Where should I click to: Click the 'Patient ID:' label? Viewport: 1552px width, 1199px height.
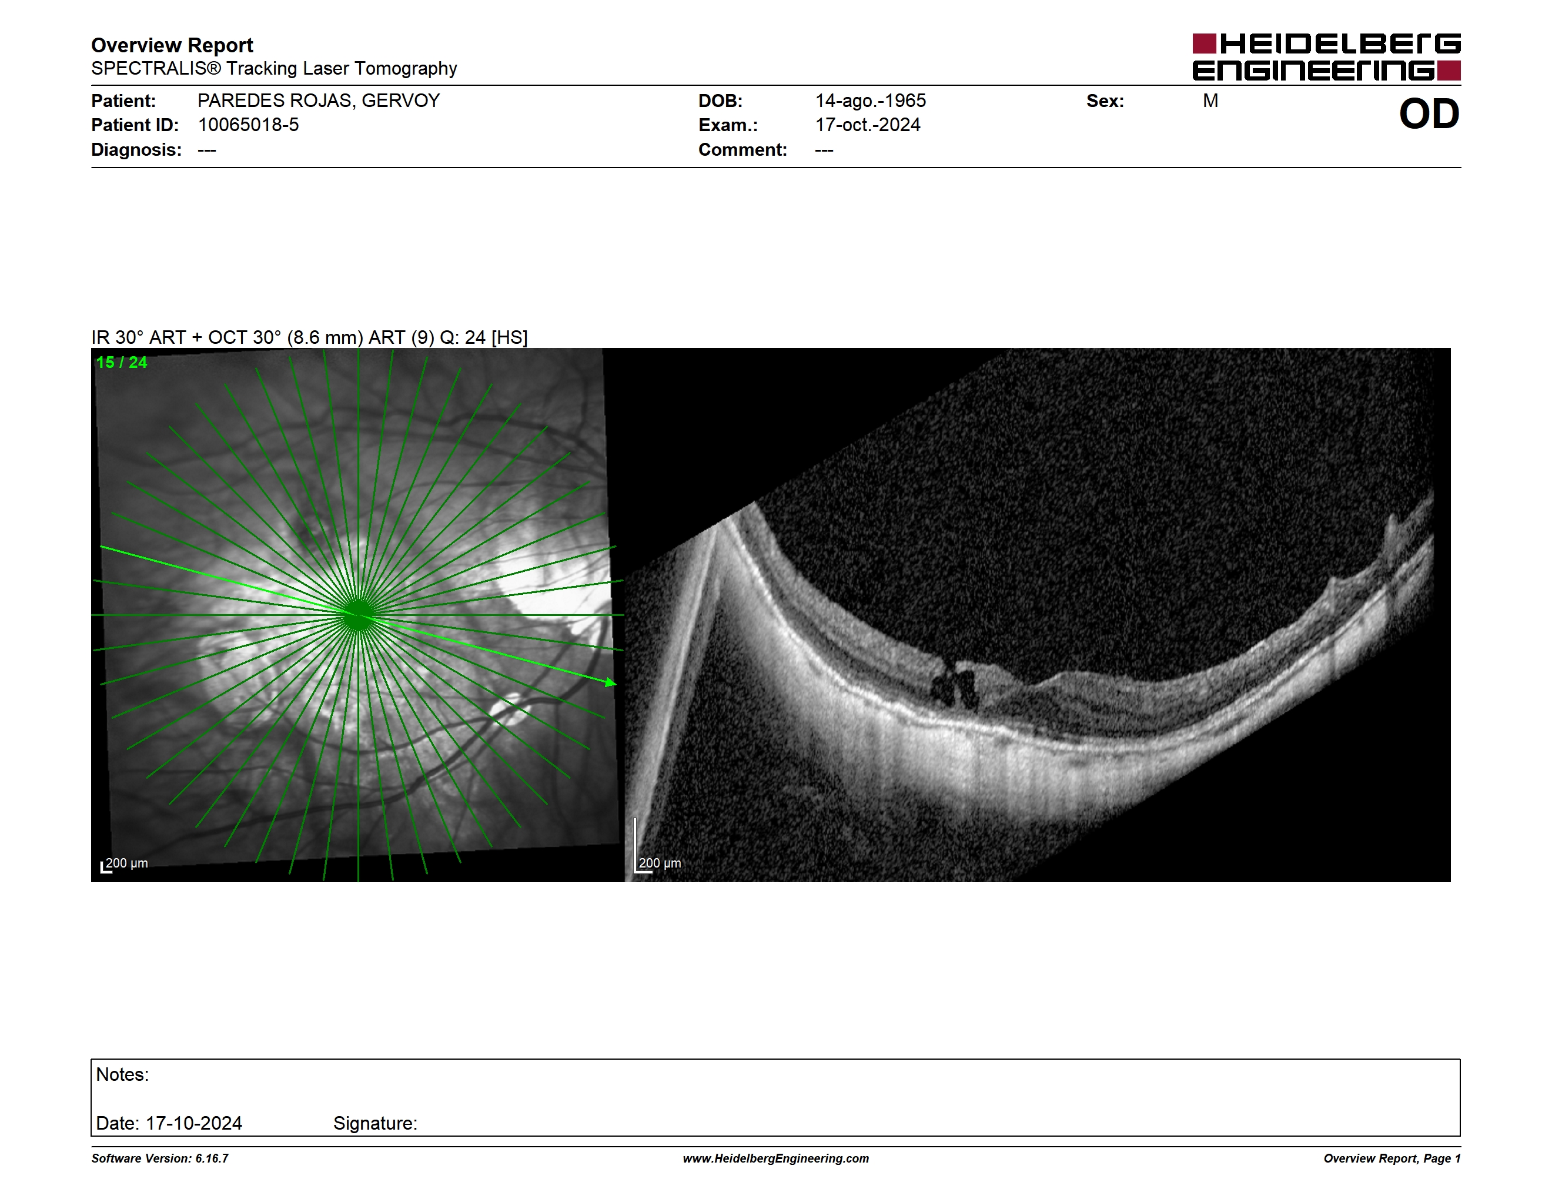point(135,125)
